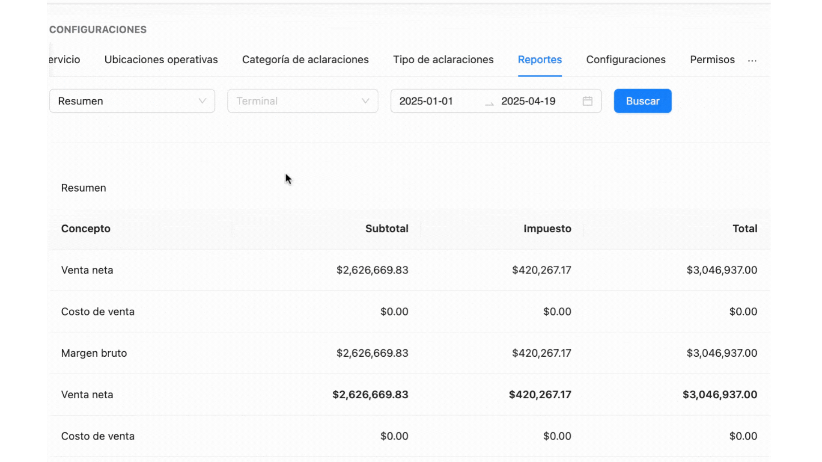
Task: Edit the start date 2025-01-01 field
Action: pyautogui.click(x=426, y=101)
